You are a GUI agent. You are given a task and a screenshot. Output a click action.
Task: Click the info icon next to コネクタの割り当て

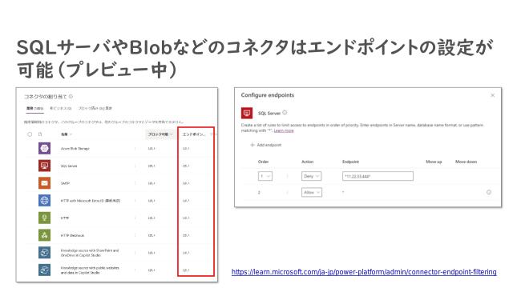71,96
